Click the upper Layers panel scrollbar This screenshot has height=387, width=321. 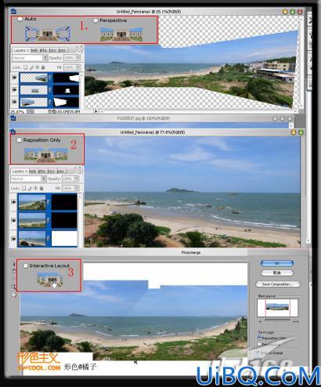[81, 89]
